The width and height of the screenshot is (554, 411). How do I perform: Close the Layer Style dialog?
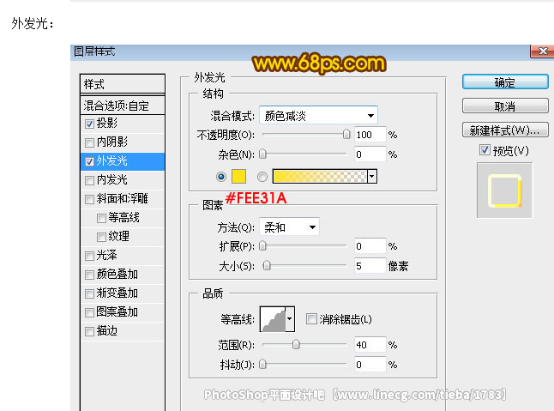pos(543,51)
